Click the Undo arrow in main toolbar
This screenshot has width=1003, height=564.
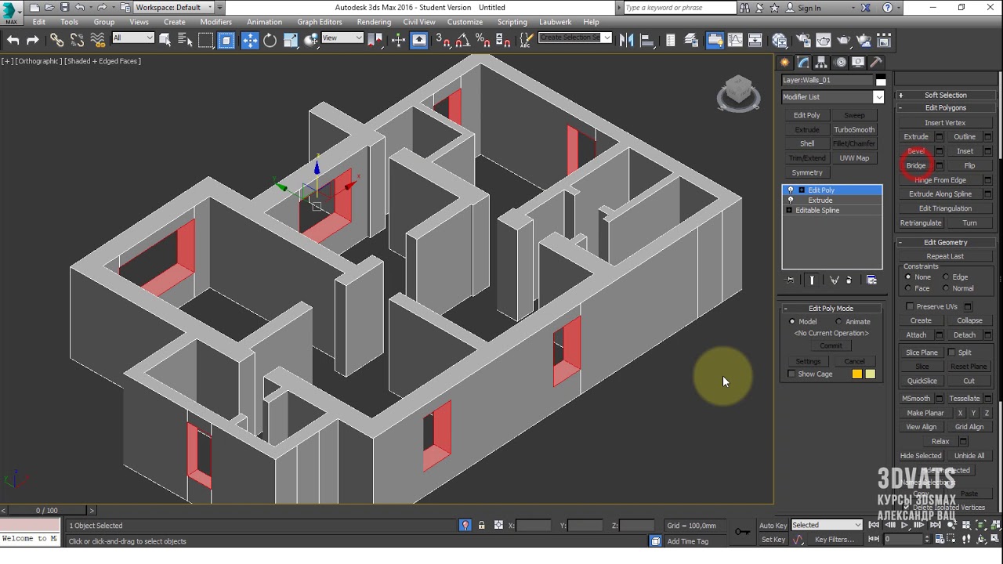pos(13,40)
